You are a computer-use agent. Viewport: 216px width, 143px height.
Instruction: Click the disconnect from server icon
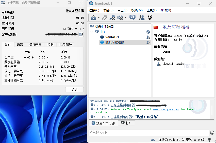(112, 17)
